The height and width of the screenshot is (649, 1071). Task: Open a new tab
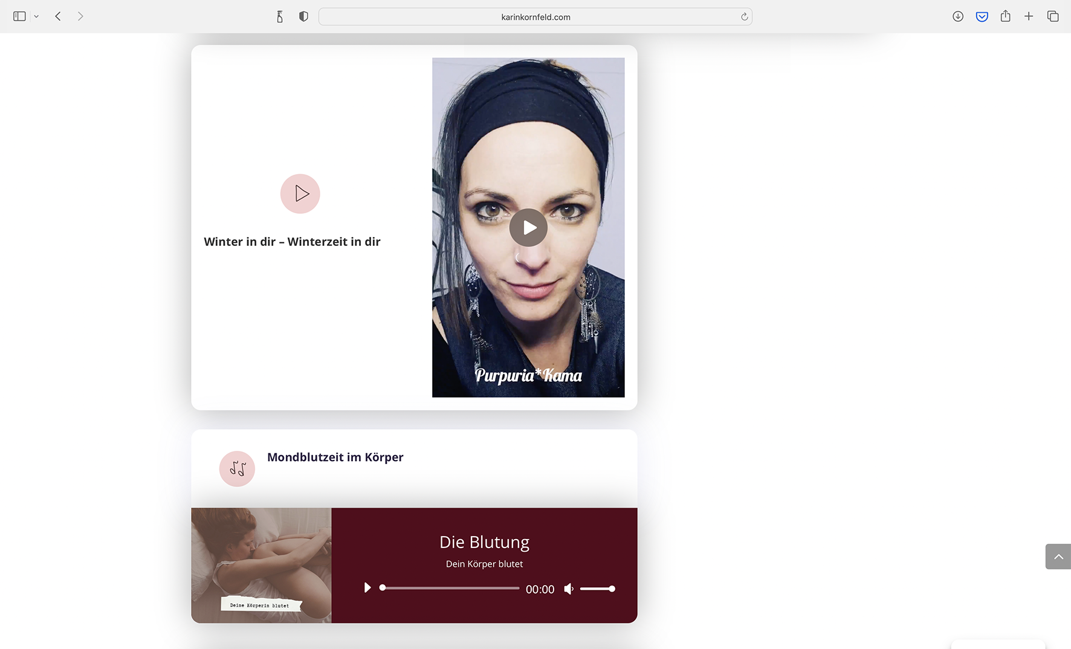pyautogui.click(x=1029, y=16)
